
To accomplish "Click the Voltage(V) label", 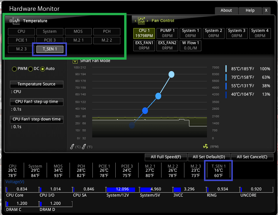I will 15,182.
